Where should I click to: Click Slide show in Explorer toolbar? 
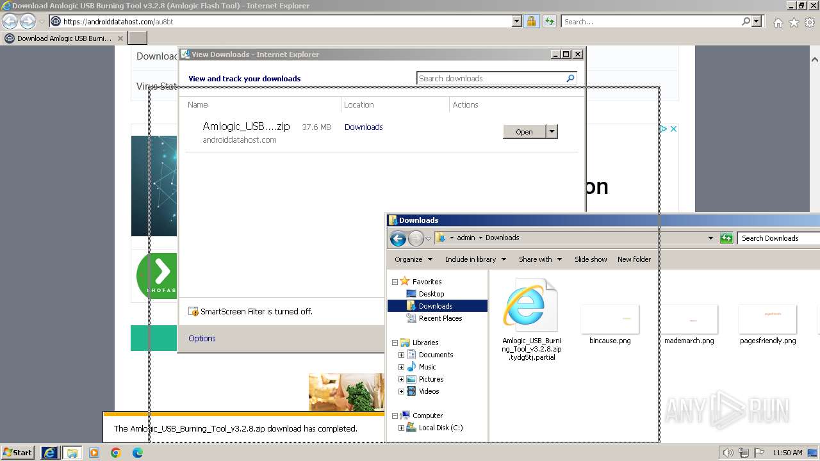(x=591, y=259)
